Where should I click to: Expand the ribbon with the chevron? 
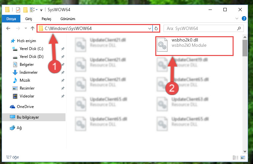click(x=237, y=18)
